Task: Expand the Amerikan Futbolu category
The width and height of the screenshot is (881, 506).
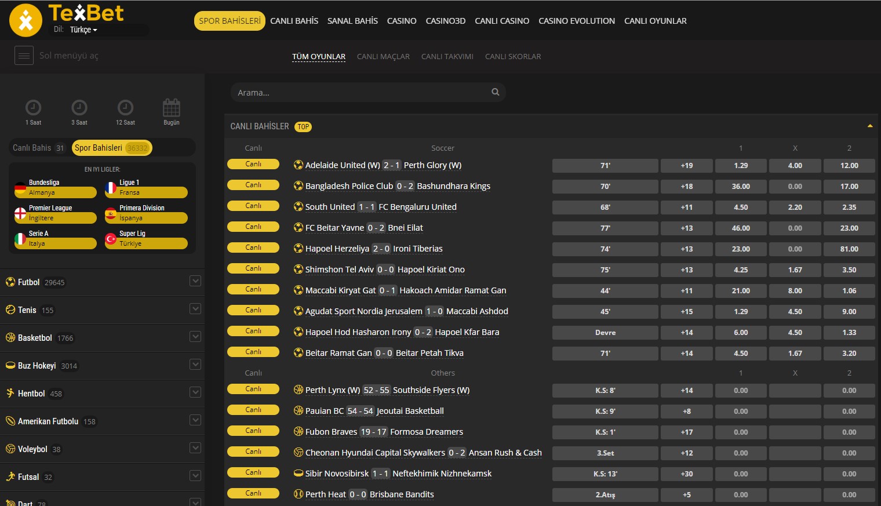Action: pos(195,420)
